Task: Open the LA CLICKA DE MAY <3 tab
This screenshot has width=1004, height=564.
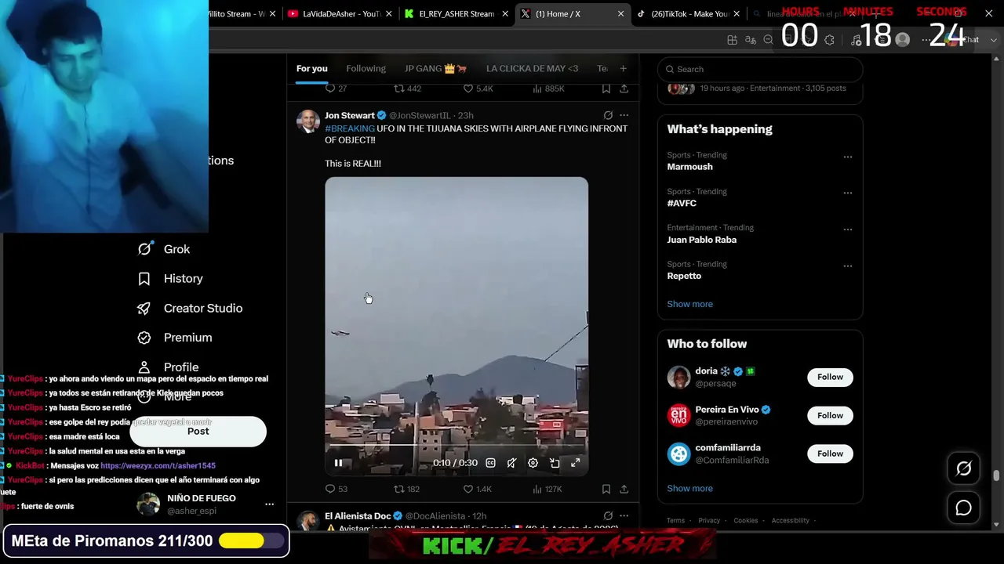Action: [532, 68]
